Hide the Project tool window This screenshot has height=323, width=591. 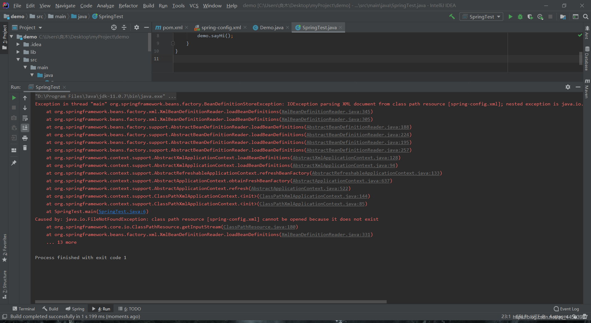[x=147, y=27]
